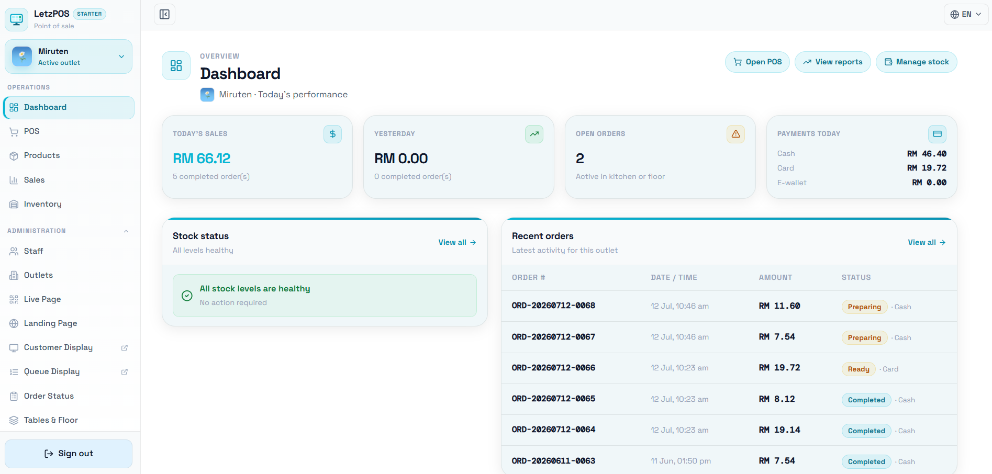The width and height of the screenshot is (992, 474).
Task: Click the Miruten outlet avatar in the sidebar
Action: tap(22, 57)
